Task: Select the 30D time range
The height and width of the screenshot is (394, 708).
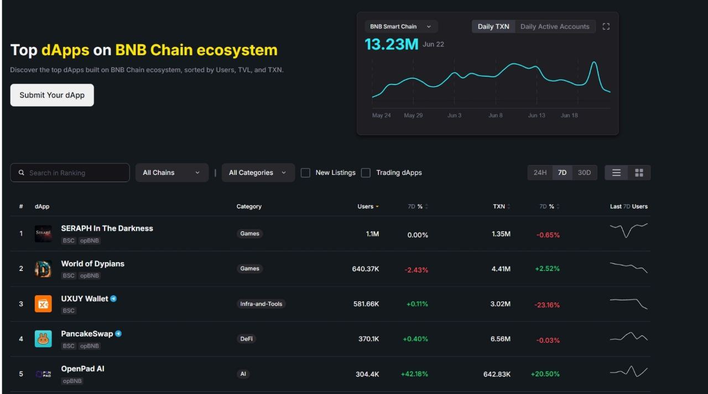Action: click(x=584, y=173)
